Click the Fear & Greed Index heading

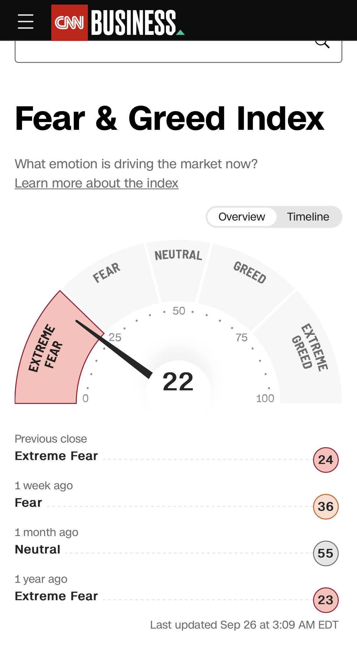tap(169, 119)
